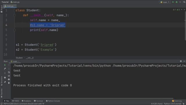This screenshot has width=186, height=105.
Task: Select the main.py editor tab
Action: (x=10, y=6)
